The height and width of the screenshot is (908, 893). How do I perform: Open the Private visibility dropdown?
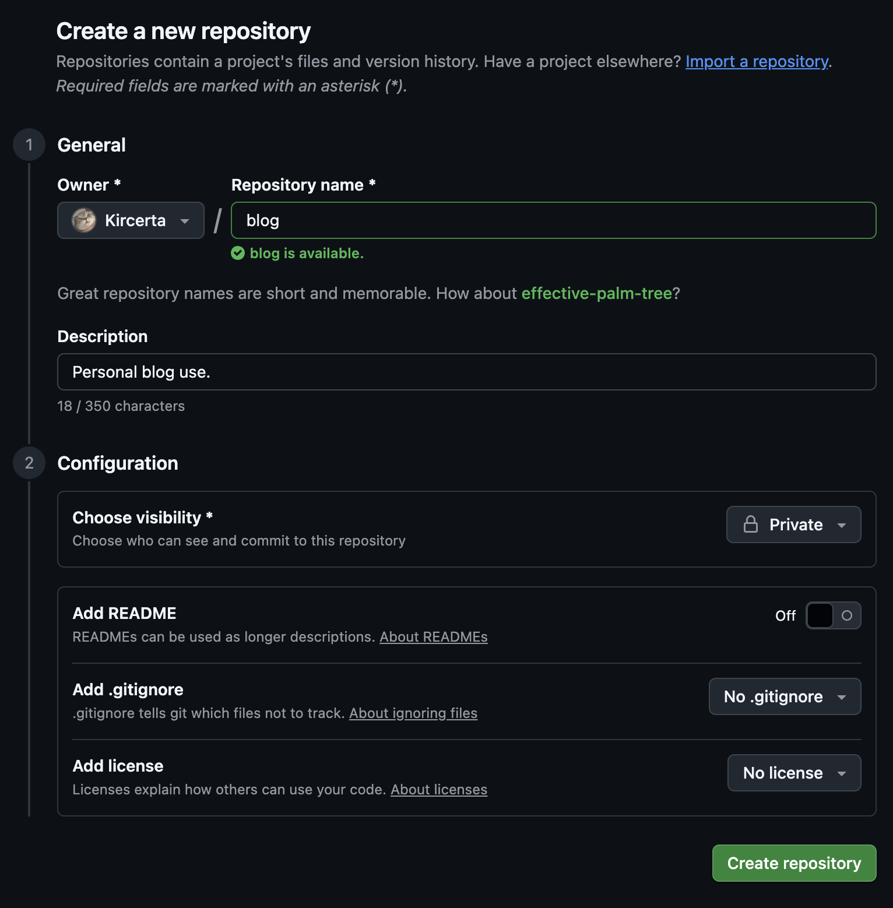click(x=793, y=525)
